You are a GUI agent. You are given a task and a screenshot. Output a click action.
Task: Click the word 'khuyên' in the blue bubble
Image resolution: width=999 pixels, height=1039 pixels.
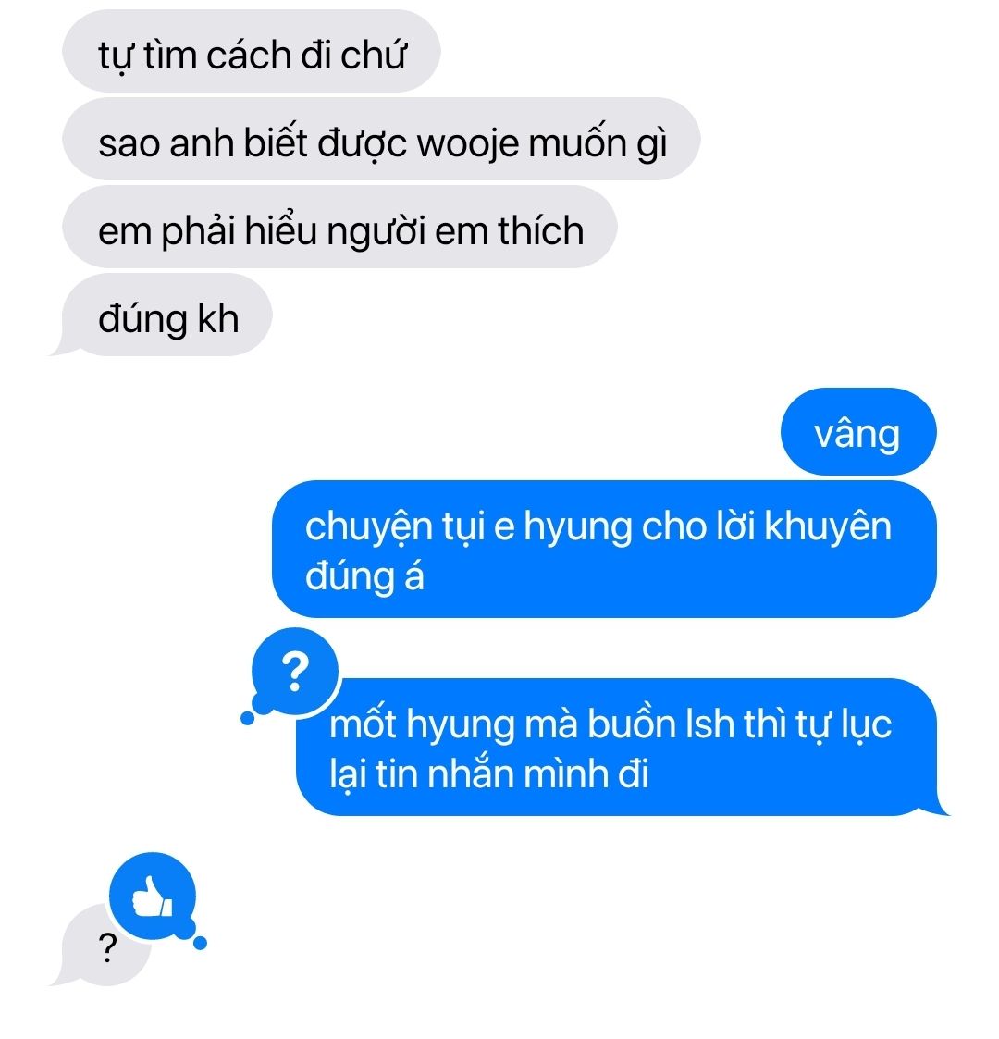coord(828,526)
